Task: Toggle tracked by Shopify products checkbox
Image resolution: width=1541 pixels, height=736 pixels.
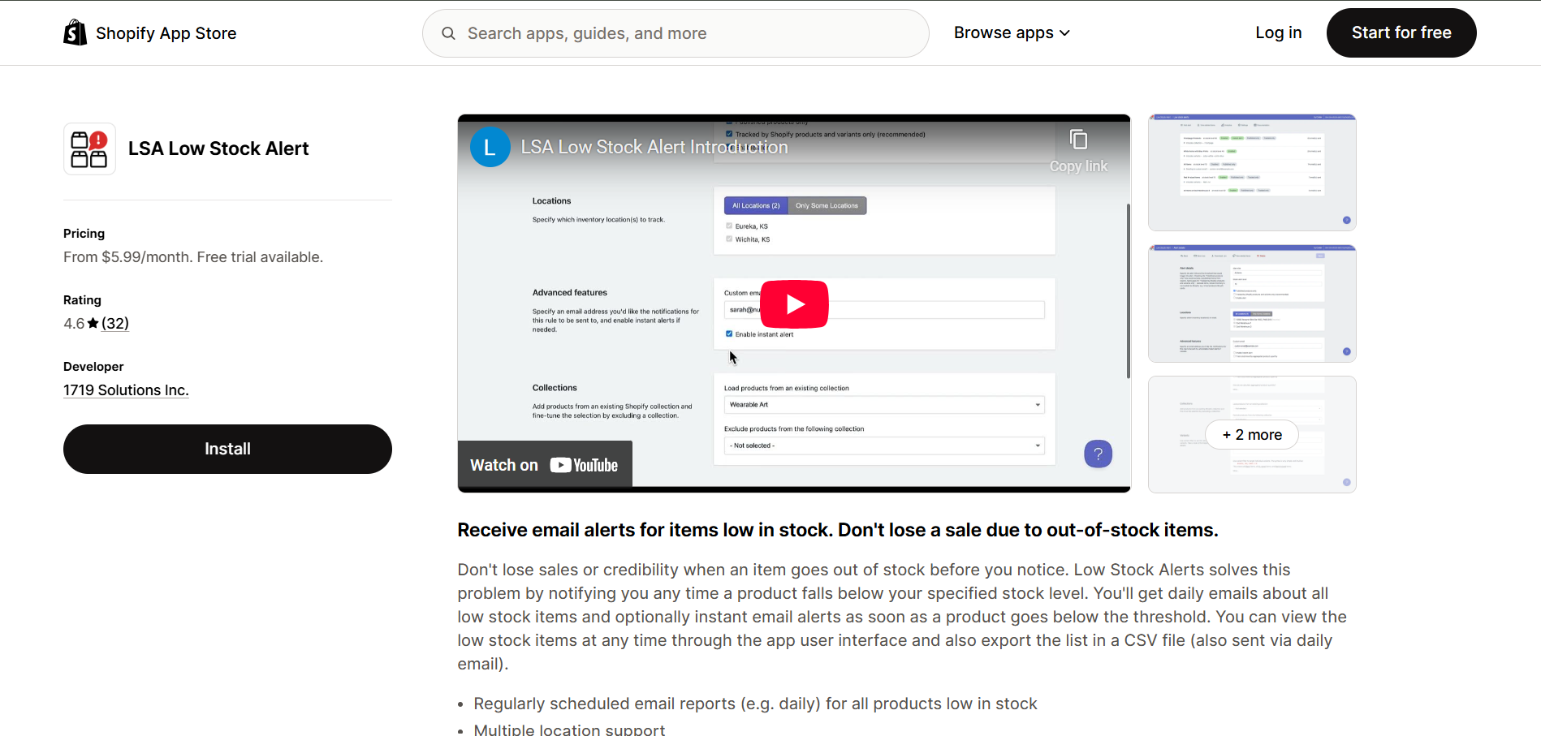Action: pos(729,134)
